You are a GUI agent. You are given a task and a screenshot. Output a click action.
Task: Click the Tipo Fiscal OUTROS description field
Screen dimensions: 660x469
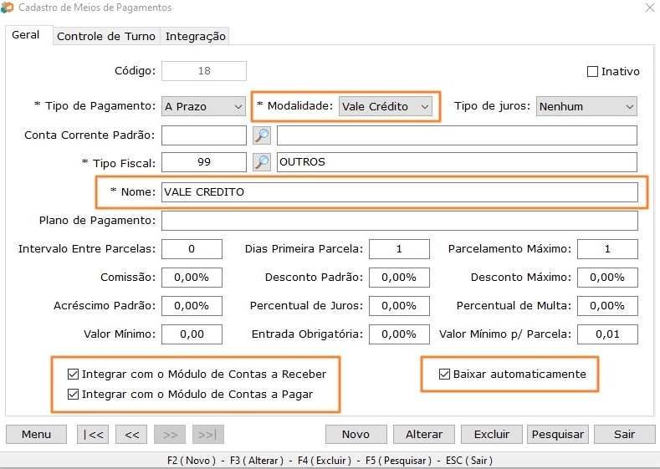coord(457,162)
